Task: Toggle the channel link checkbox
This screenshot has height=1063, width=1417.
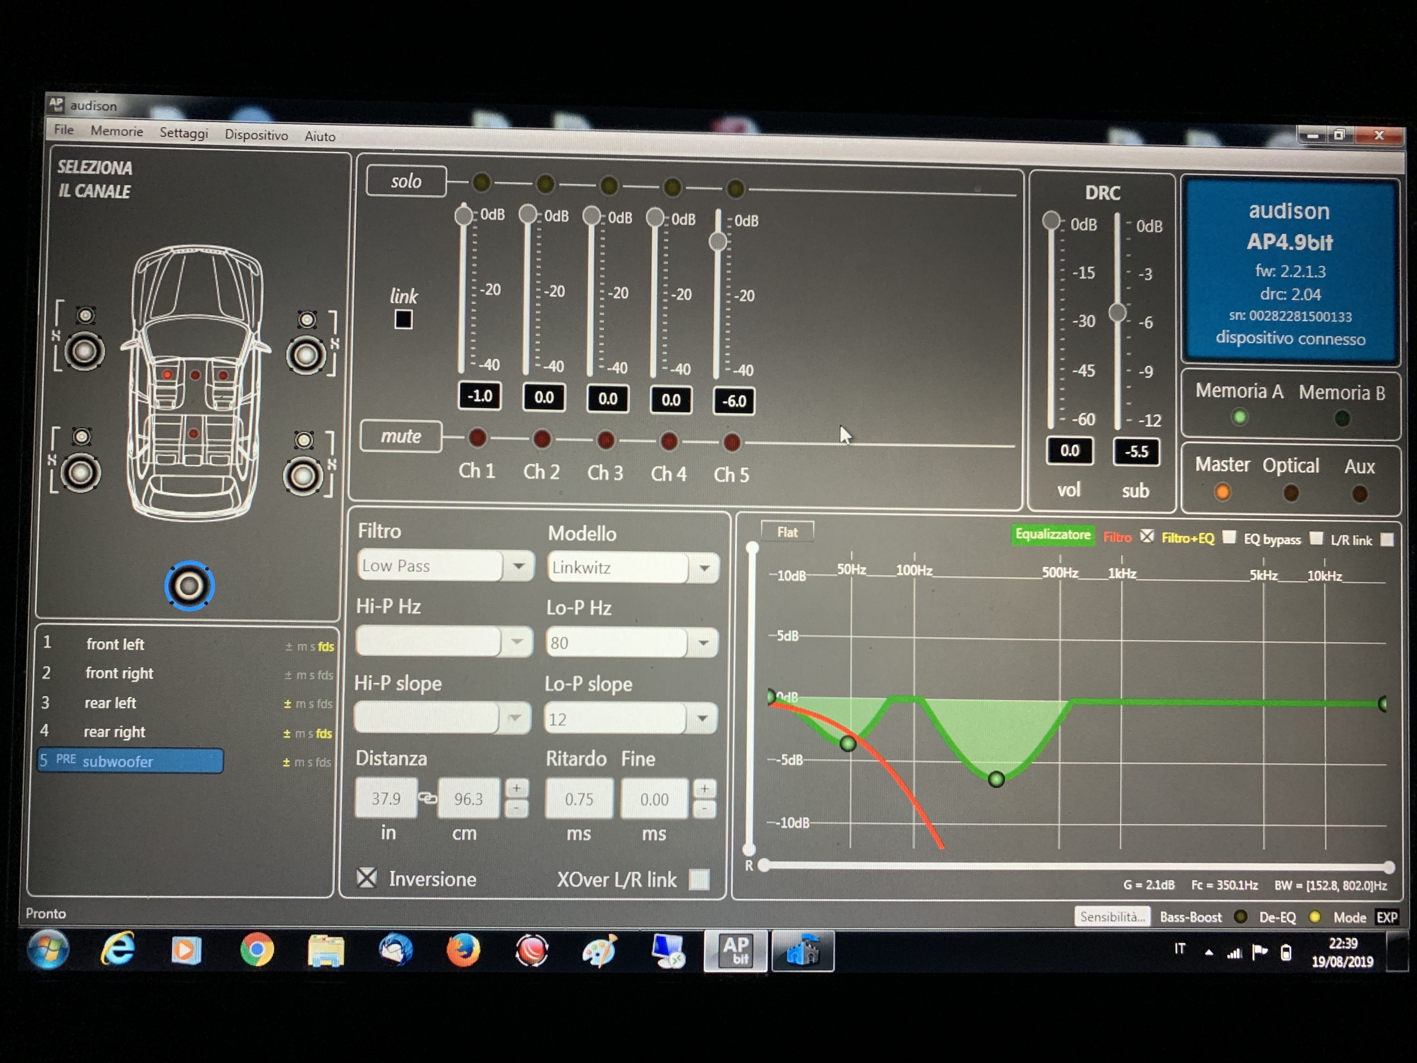Action: tap(403, 319)
